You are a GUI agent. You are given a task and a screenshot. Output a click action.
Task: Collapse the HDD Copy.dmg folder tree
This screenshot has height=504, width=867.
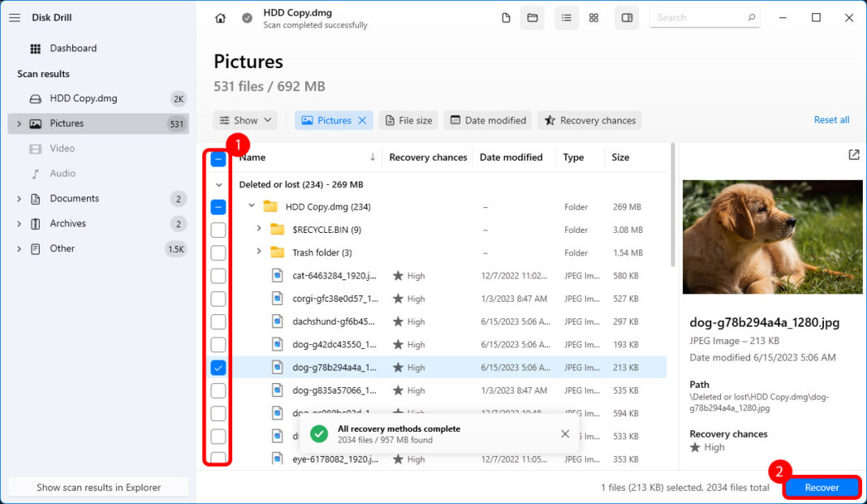coord(251,206)
